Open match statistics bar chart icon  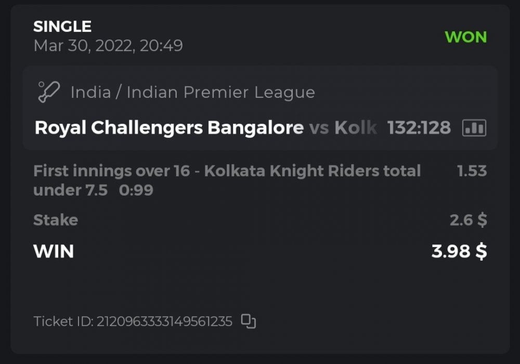(474, 127)
